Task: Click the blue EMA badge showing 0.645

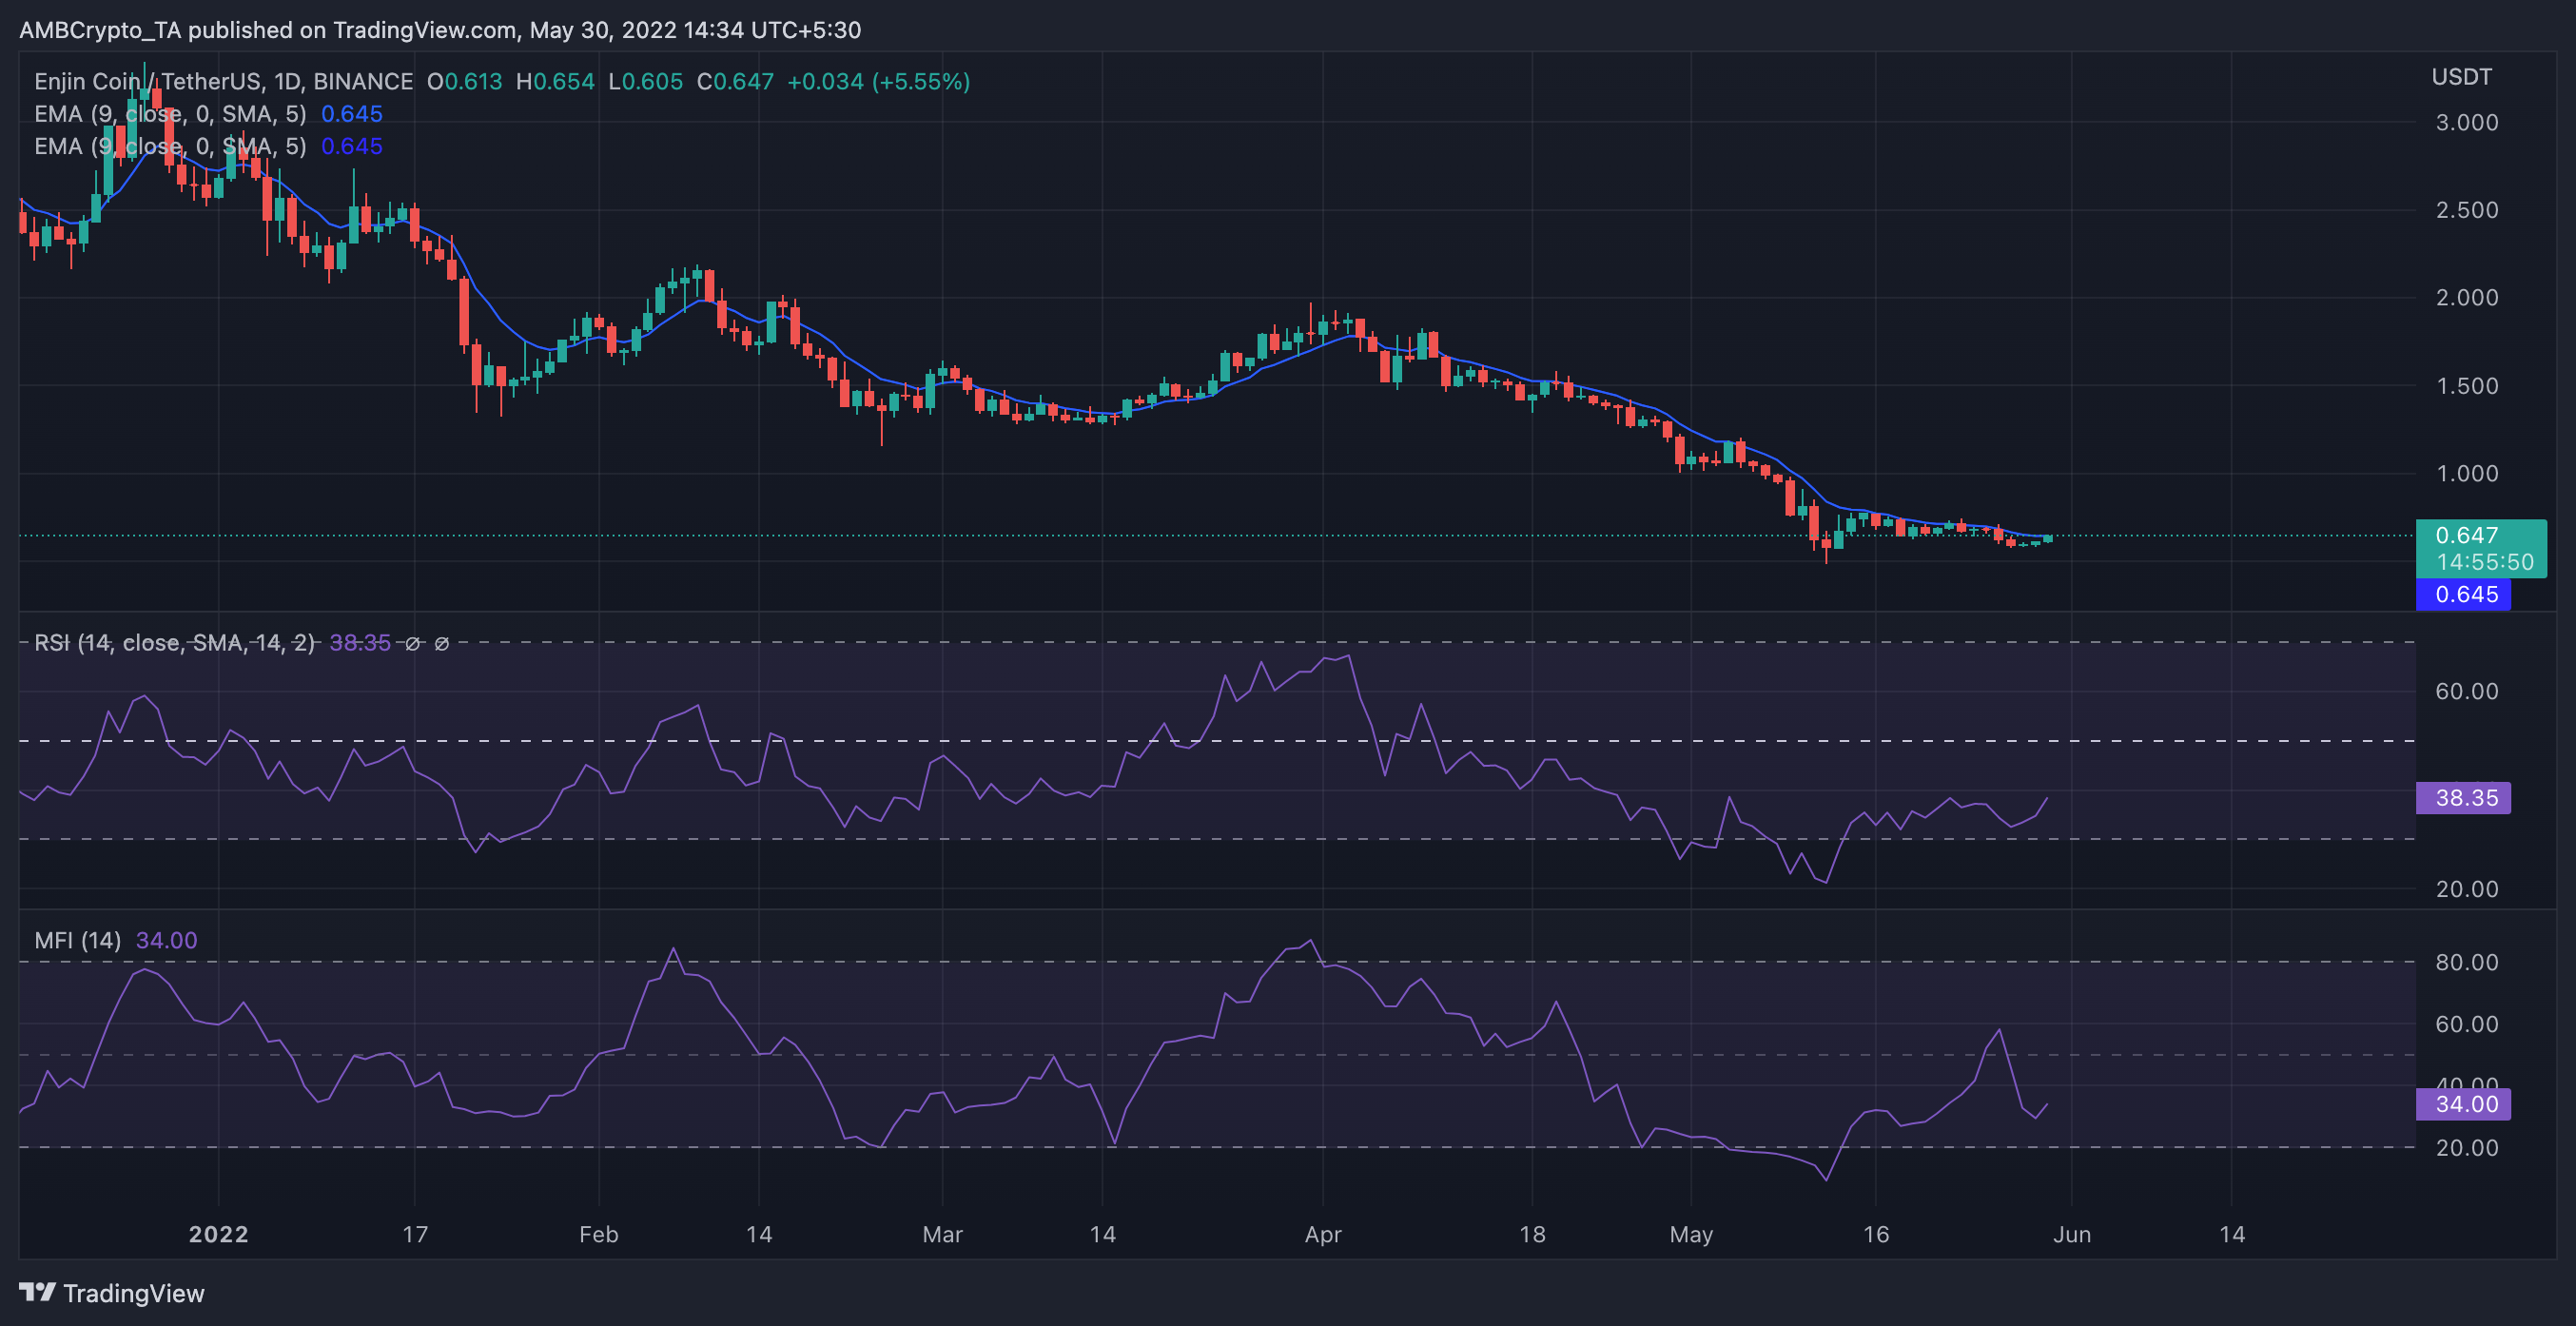Action: coord(2465,594)
